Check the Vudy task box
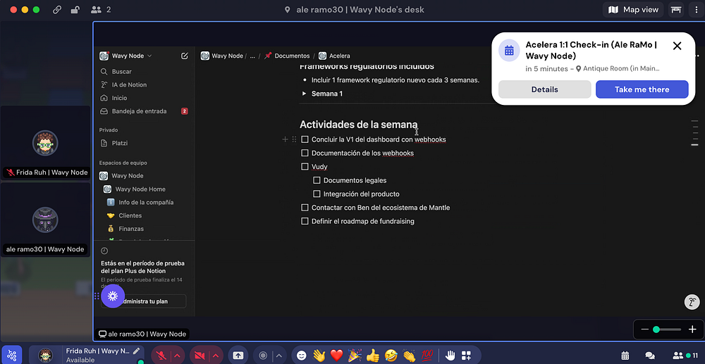The image size is (705, 364). 305,167
